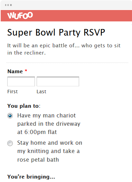Click the rightmost window control dot
The width and height of the screenshot is (132, 182).
[x=11, y=5]
